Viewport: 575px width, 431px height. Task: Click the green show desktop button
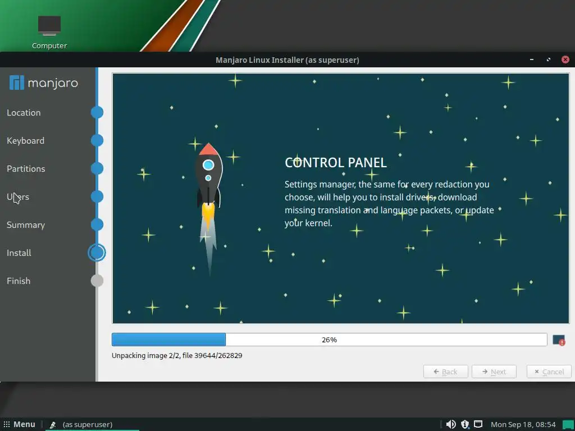568,424
